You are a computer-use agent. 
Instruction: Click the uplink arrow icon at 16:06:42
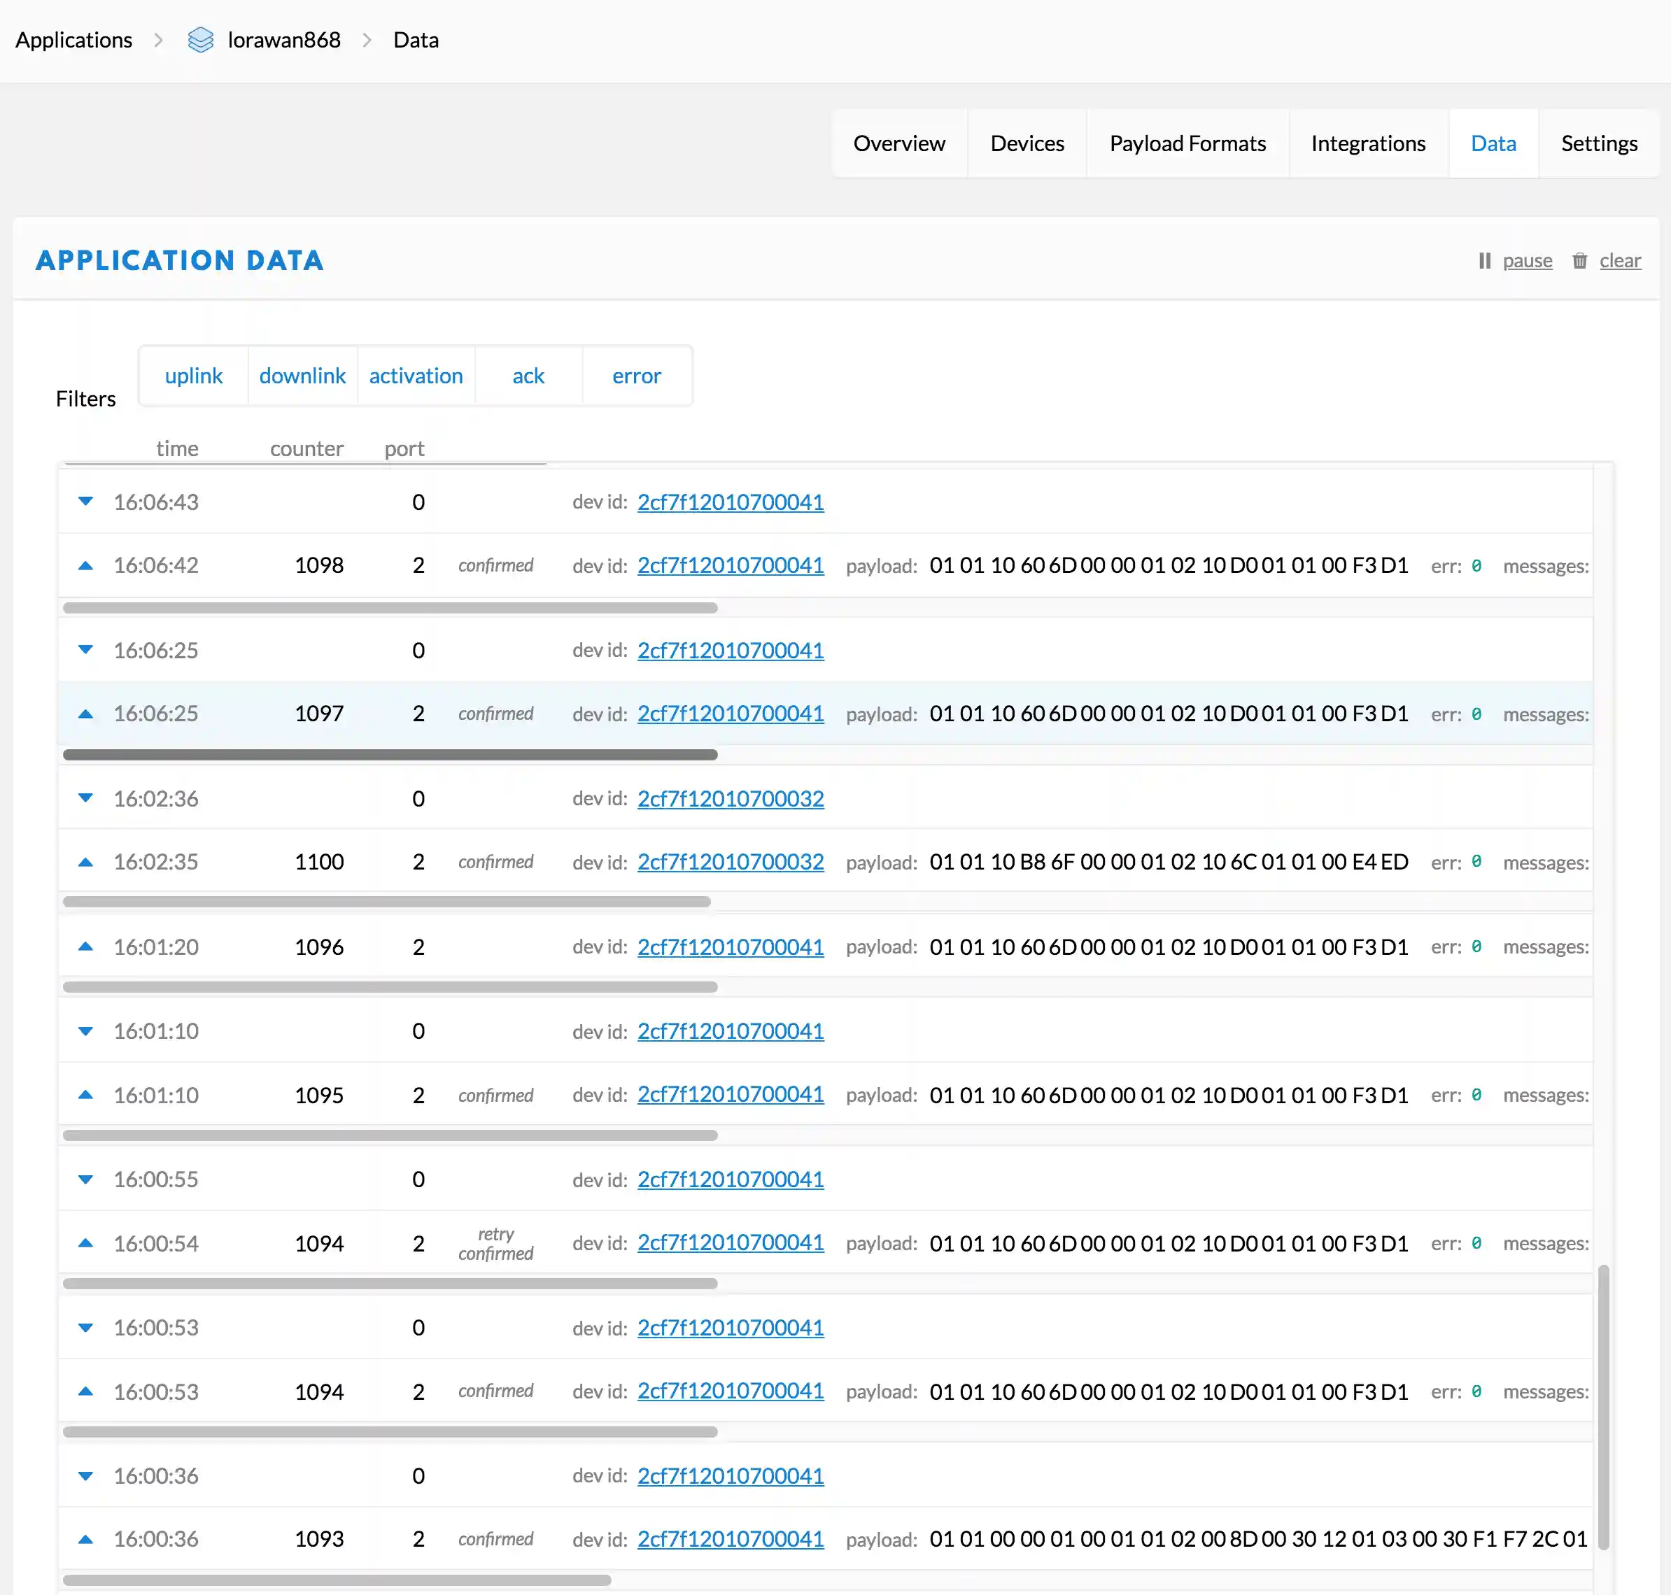tap(85, 565)
